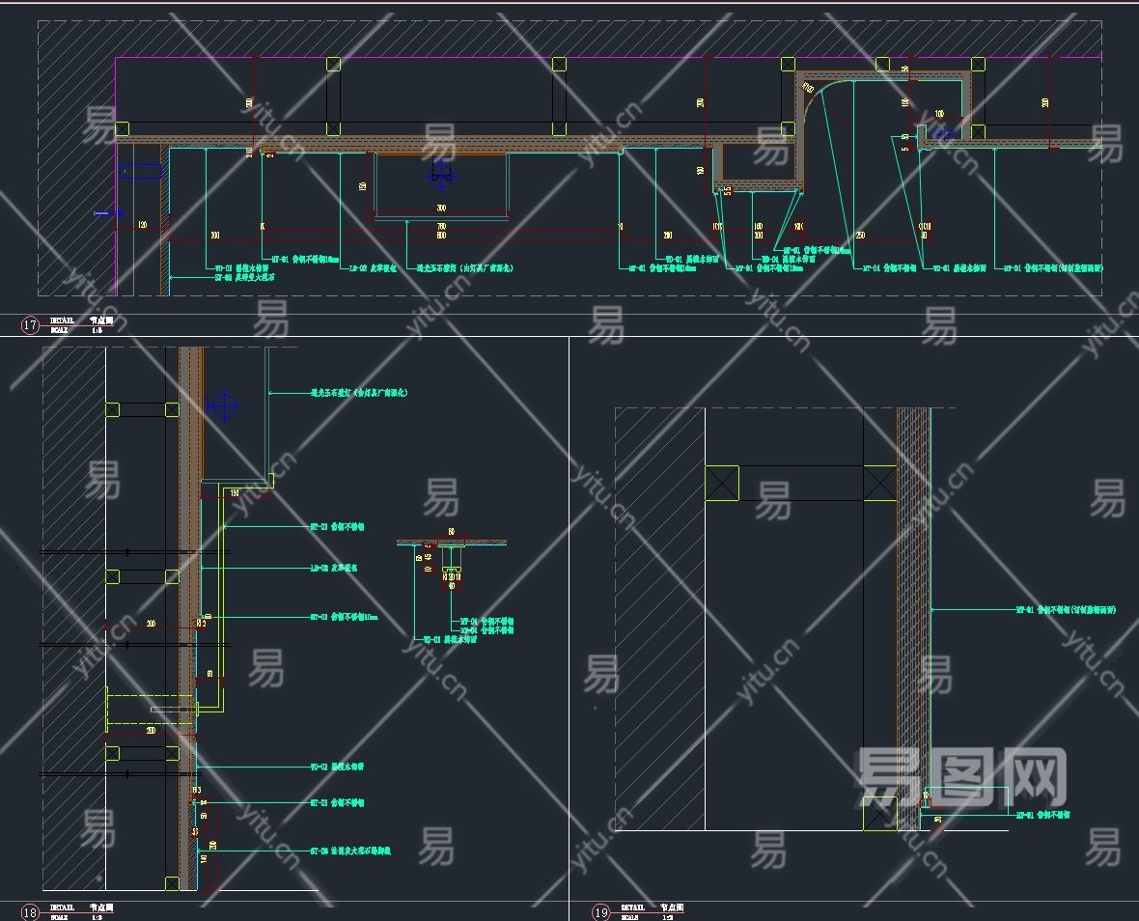Select the detail number 19 circle marker
Viewport: 1139px width, 921px height.
(x=601, y=912)
